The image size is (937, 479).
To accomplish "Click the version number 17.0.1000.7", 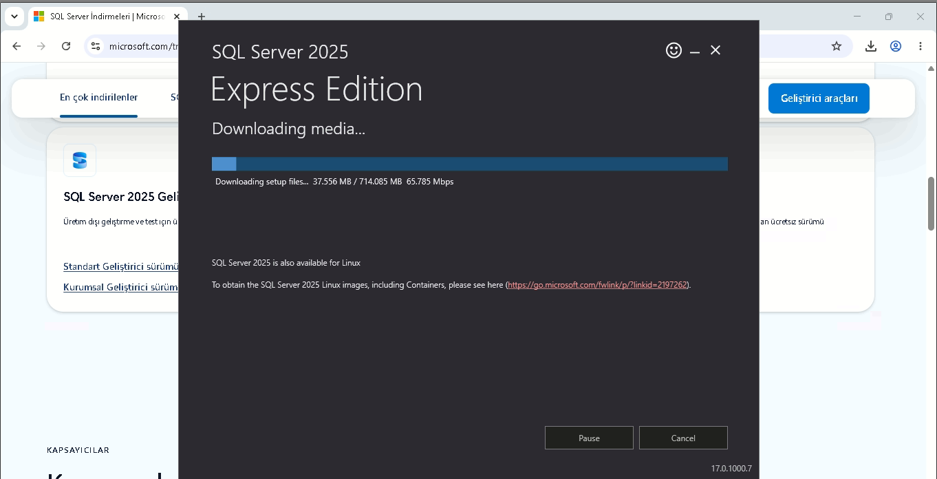I will point(731,469).
